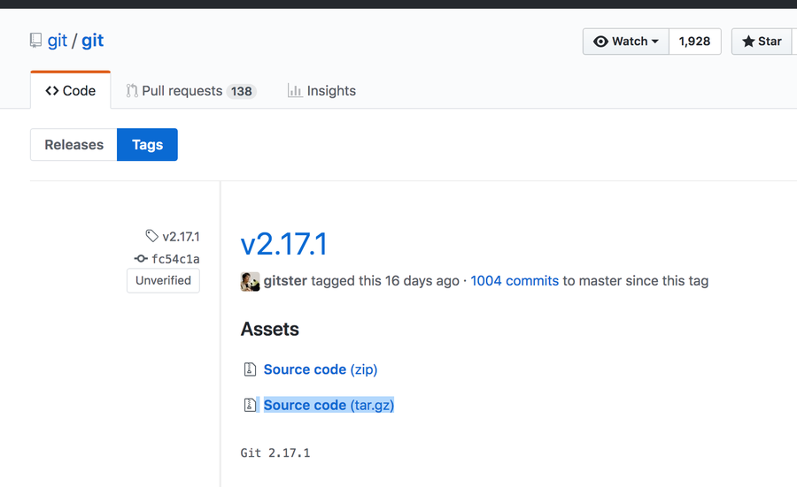Click the star icon in Star button
The width and height of the screenshot is (797, 487).
pos(748,41)
